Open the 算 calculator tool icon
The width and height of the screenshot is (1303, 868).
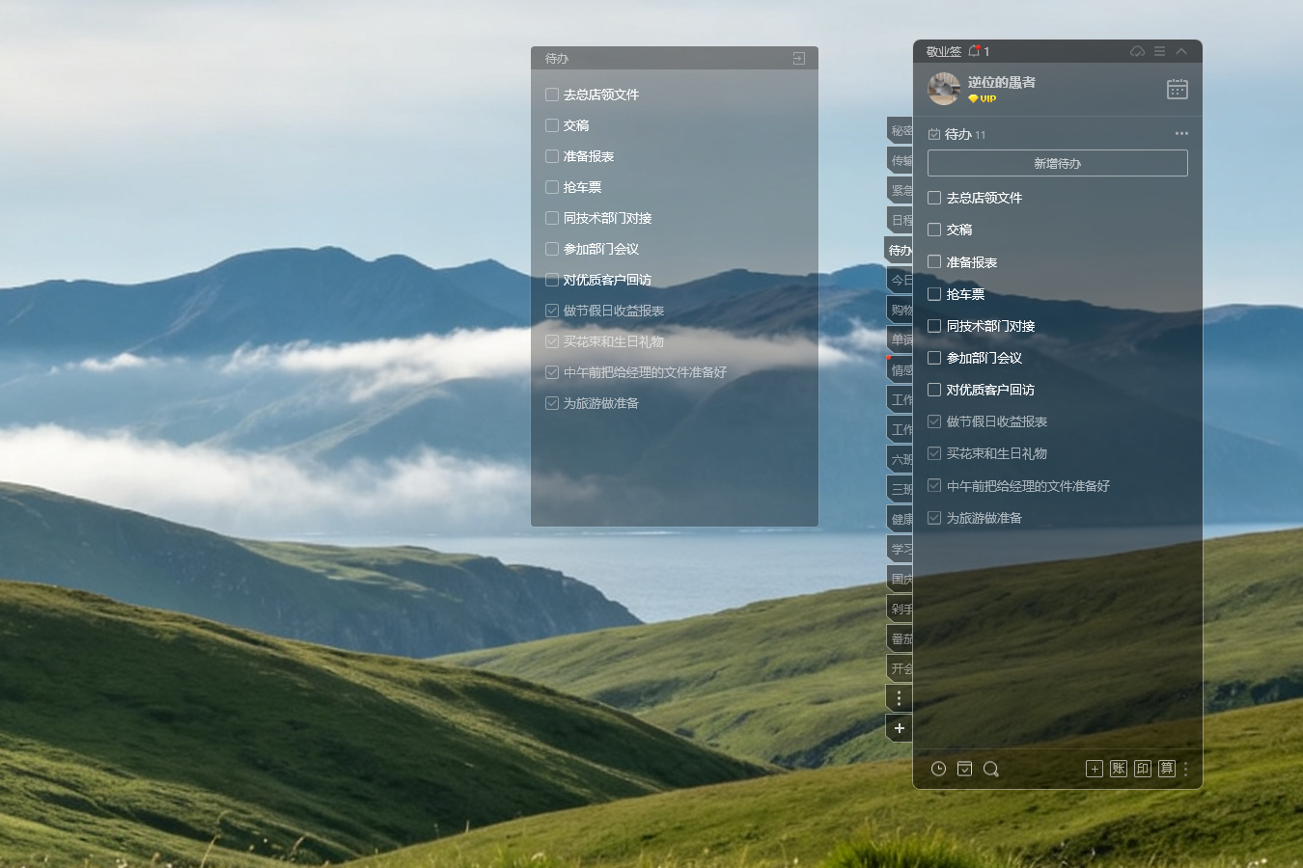coord(1167,769)
